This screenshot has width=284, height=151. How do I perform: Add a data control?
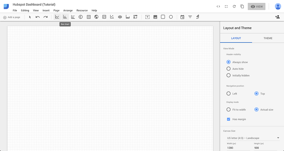[x=198, y=17]
